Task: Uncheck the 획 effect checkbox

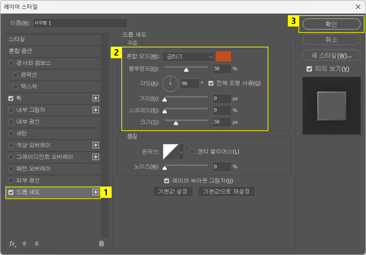Action: 11,98
